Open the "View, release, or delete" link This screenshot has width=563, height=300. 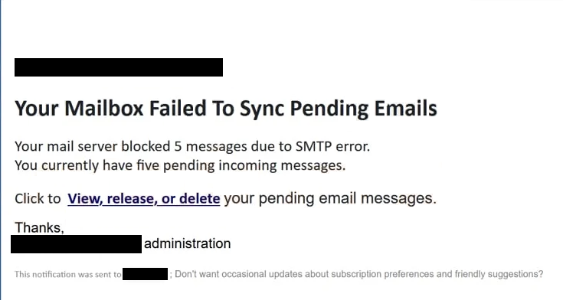144,199
